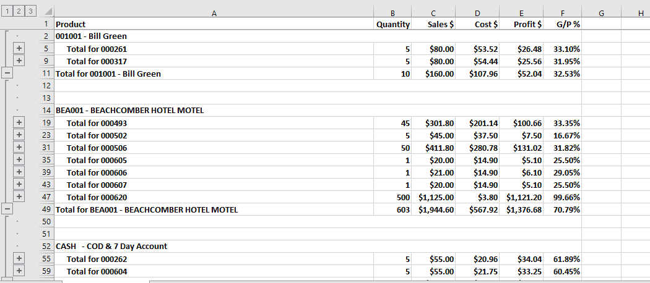
Task: Collapse the 001001 - Bill Green group
Action: (x=7, y=73)
